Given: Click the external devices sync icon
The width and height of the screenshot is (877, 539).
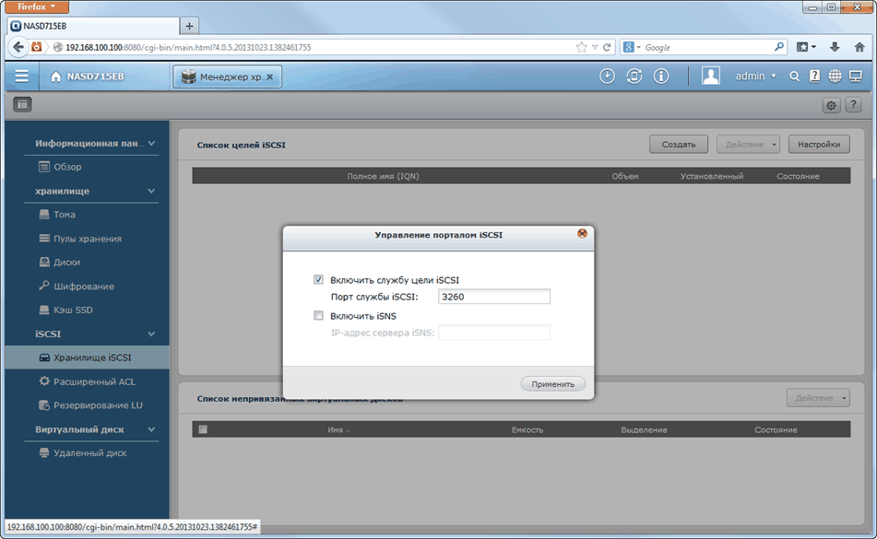Looking at the screenshot, I should [x=634, y=76].
